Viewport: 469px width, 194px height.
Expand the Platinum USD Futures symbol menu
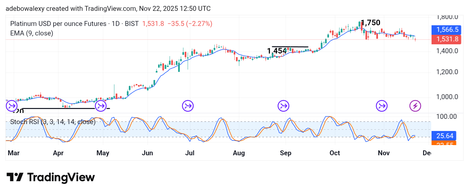tap(57, 23)
